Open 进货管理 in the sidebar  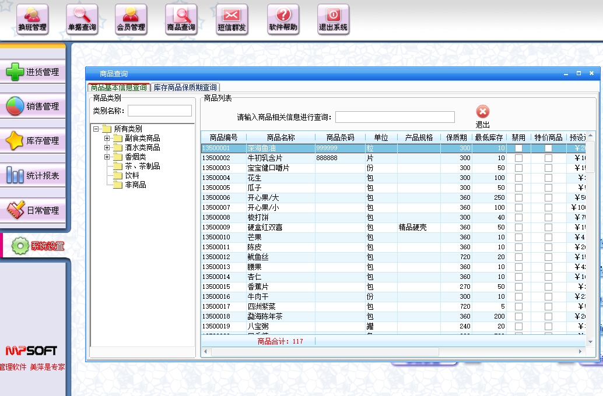[33, 72]
